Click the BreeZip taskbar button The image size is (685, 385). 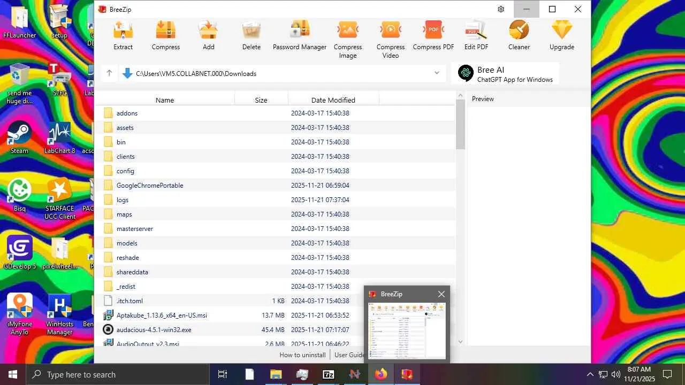click(407, 374)
